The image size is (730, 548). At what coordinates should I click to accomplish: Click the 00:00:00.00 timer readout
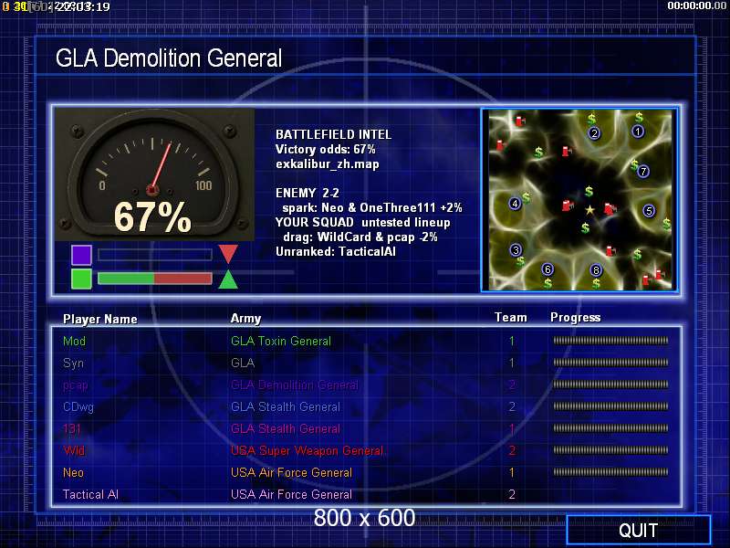coord(696,5)
